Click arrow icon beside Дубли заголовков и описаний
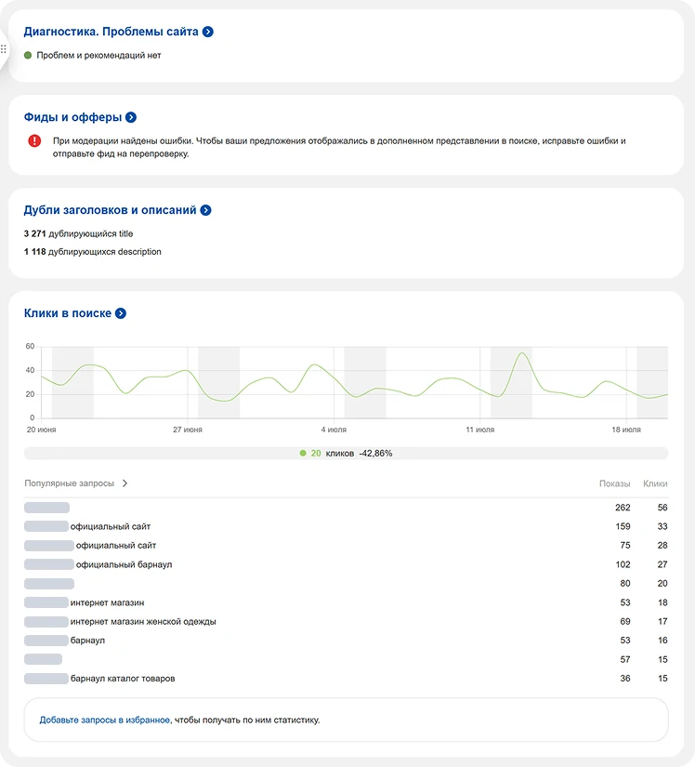The width and height of the screenshot is (695, 767). click(205, 210)
